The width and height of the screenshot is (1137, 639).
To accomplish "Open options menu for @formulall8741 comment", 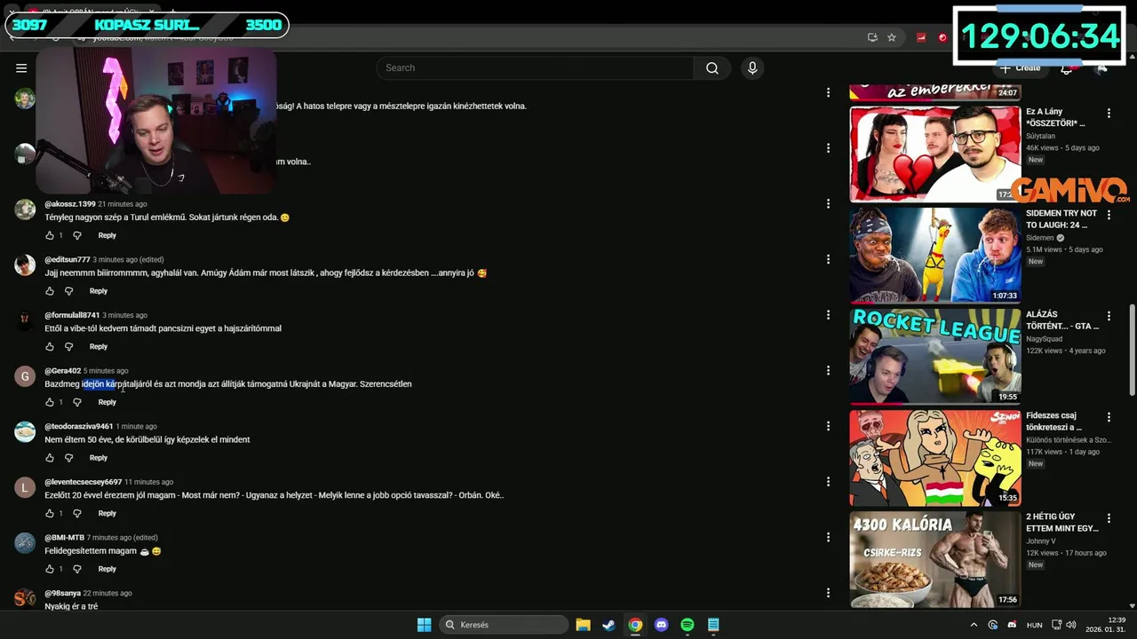I will coord(828,315).
